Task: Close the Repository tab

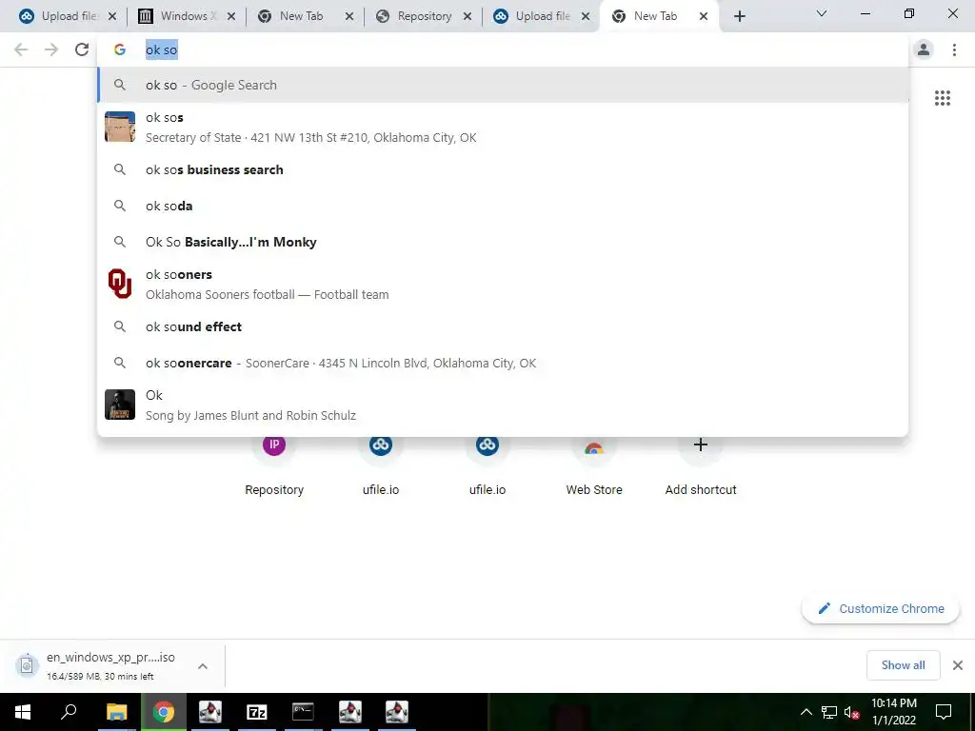Action: pos(468,17)
